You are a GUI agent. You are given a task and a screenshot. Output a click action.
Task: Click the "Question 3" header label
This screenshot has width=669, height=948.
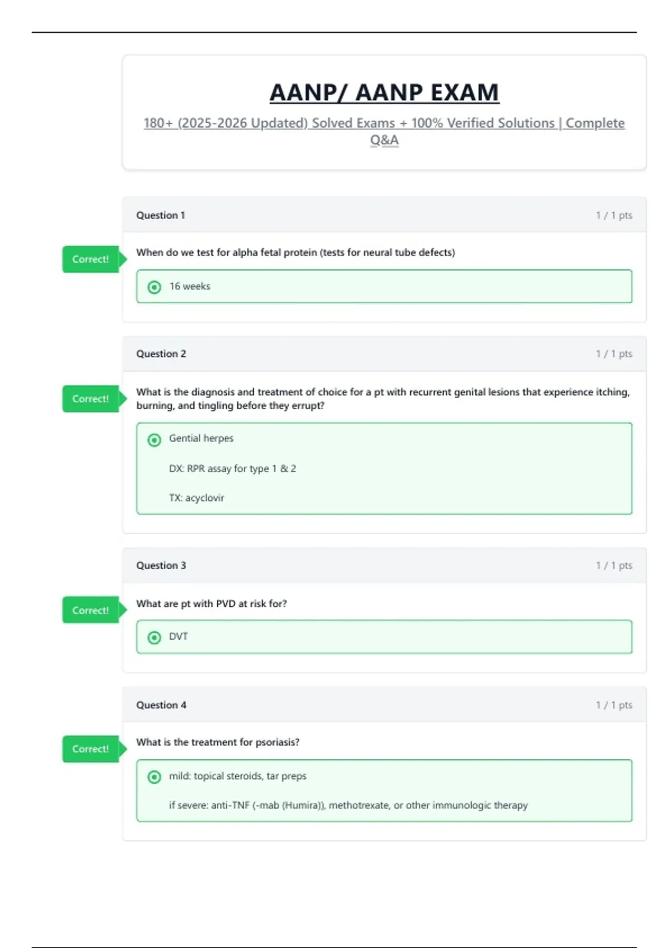(x=161, y=565)
